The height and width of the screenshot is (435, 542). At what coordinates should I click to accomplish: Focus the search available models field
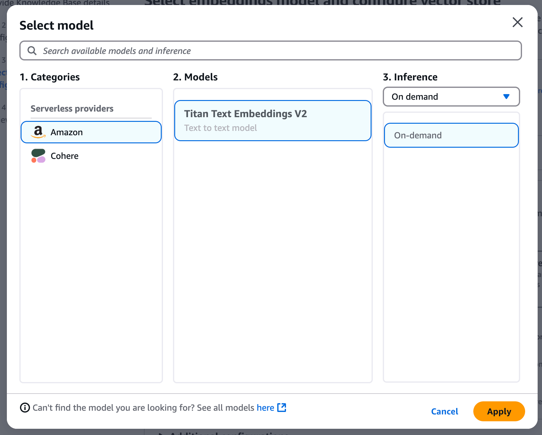click(x=275, y=51)
